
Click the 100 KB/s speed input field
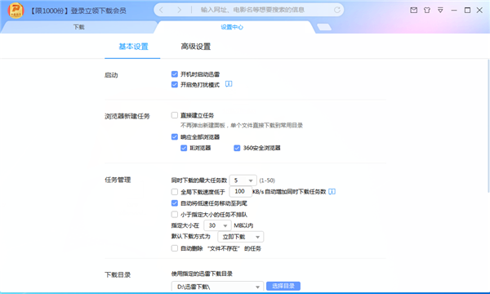[240, 191]
